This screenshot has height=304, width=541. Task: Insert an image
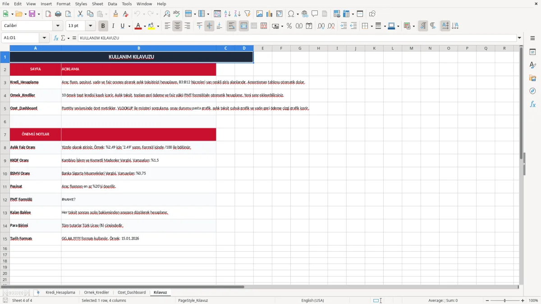click(x=260, y=14)
